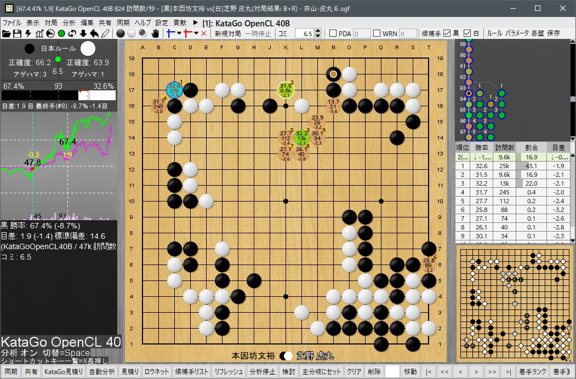The width and height of the screenshot is (576, 379).
Task: Select the hand tool
Action: 155,33
